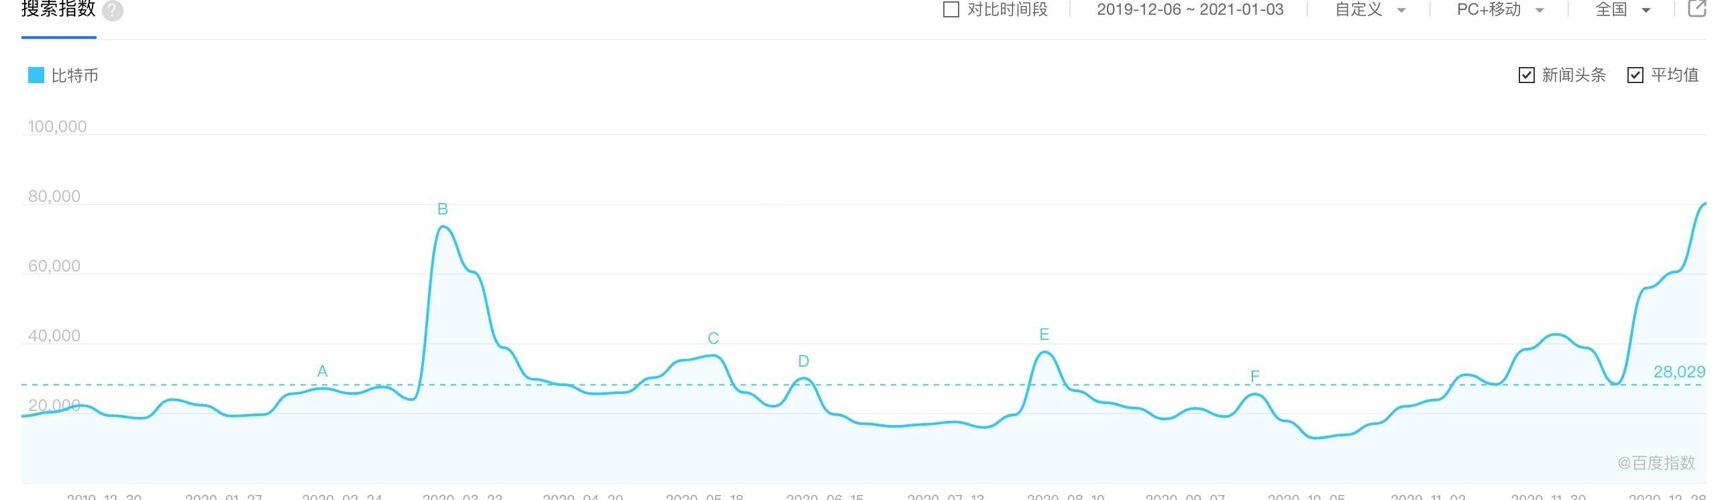Open news marker D on chart

pyautogui.click(x=804, y=361)
